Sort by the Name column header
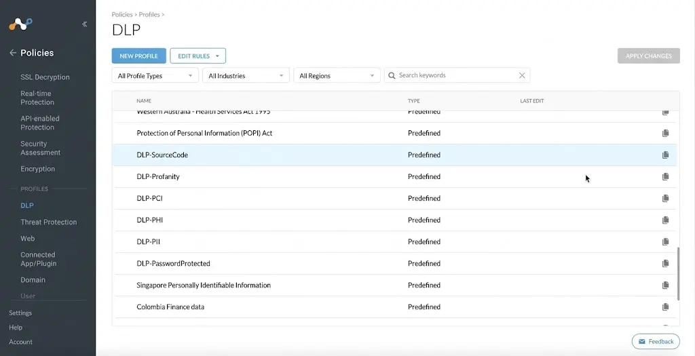This screenshot has height=356, width=695. pos(144,101)
